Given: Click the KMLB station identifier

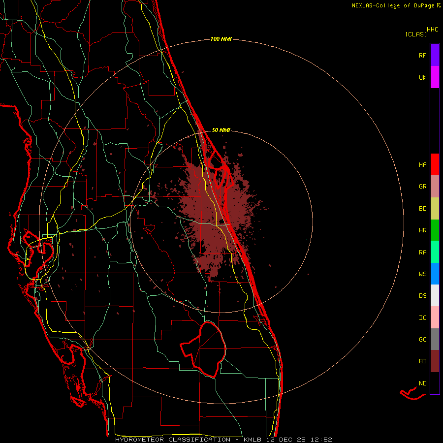Looking at the screenshot, I should pyautogui.click(x=253, y=440).
